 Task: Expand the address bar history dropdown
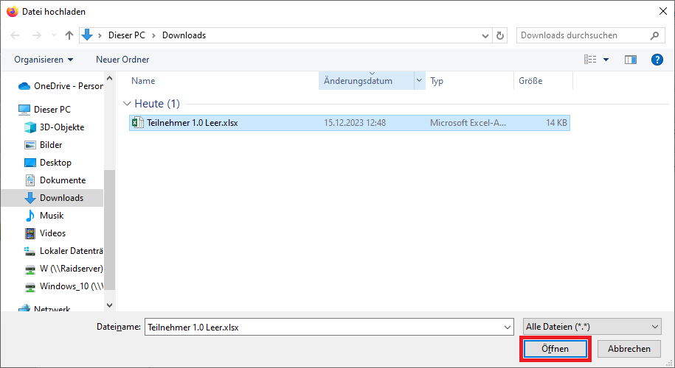[485, 35]
